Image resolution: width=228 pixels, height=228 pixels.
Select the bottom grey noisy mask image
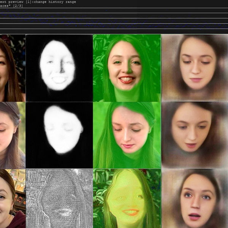click(59, 198)
